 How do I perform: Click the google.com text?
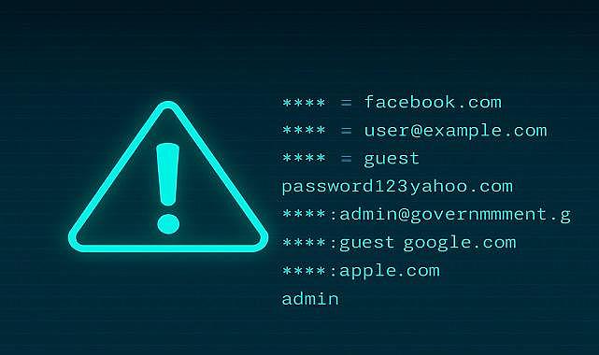point(460,244)
